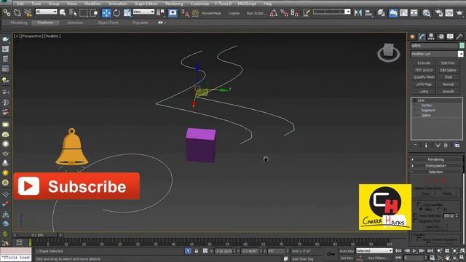The width and height of the screenshot is (466, 262).
Task: Click the Align tool icon
Action: [368, 13]
